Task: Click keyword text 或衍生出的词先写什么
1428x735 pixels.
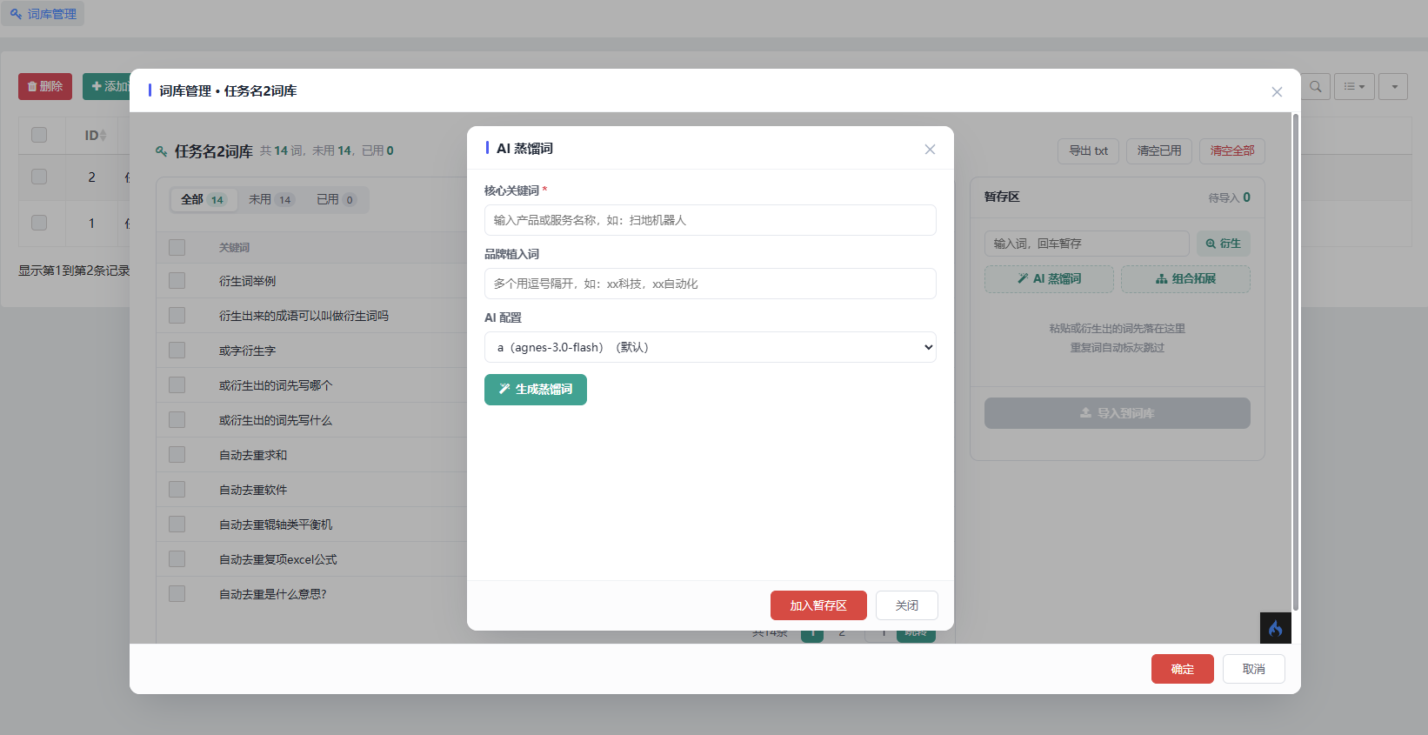Action: tap(276, 420)
